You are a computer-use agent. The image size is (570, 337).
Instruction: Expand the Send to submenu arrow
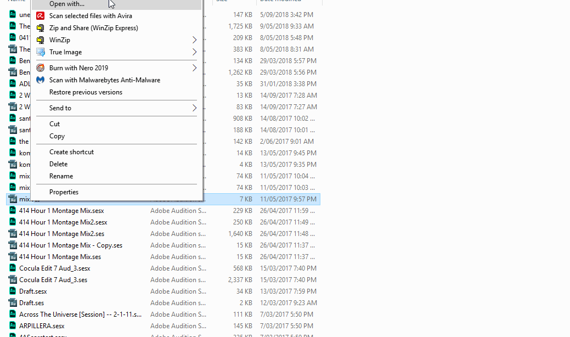pyautogui.click(x=195, y=108)
